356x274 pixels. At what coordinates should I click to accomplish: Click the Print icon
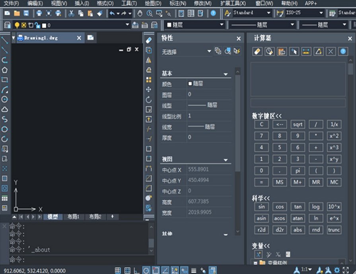tap(39, 13)
